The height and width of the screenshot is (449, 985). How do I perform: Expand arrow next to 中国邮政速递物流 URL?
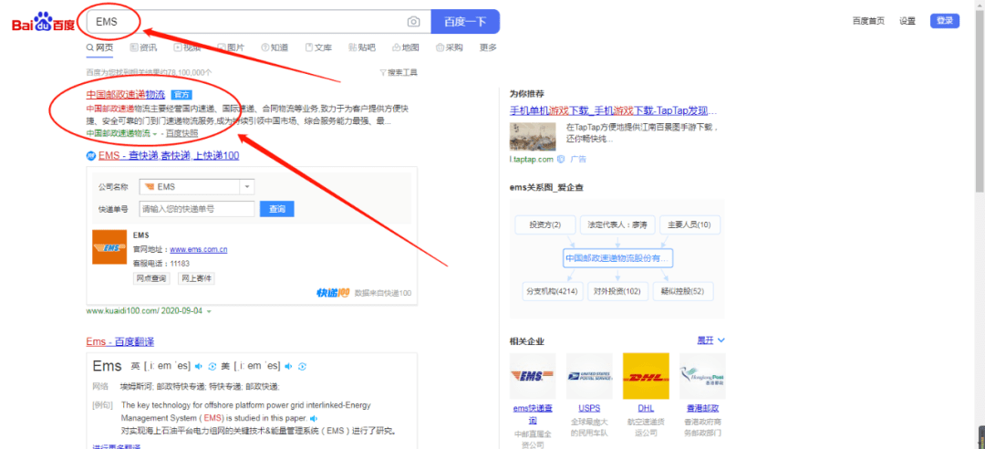(154, 134)
